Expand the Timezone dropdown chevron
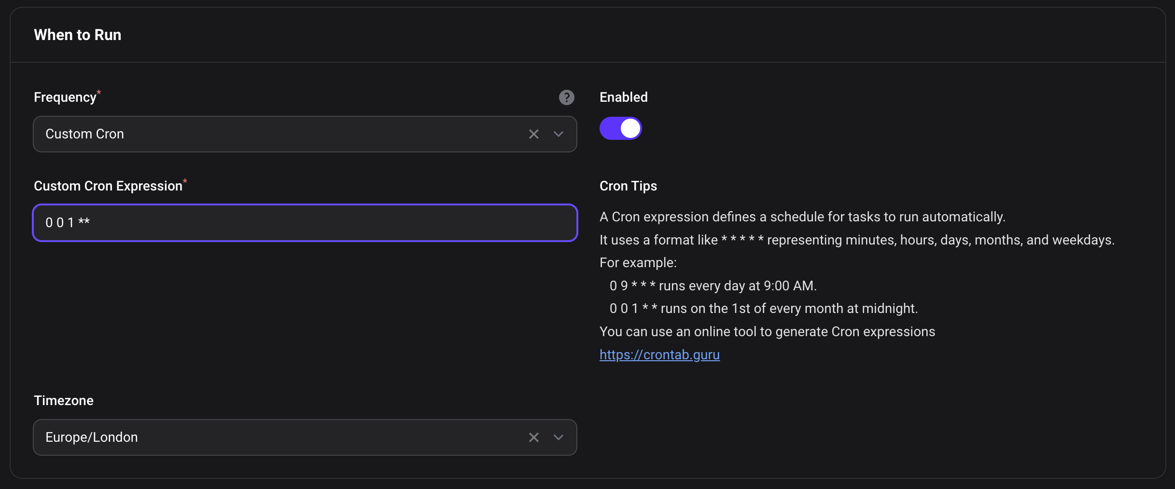The height and width of the screenshot is (489, 1175). 559,437
